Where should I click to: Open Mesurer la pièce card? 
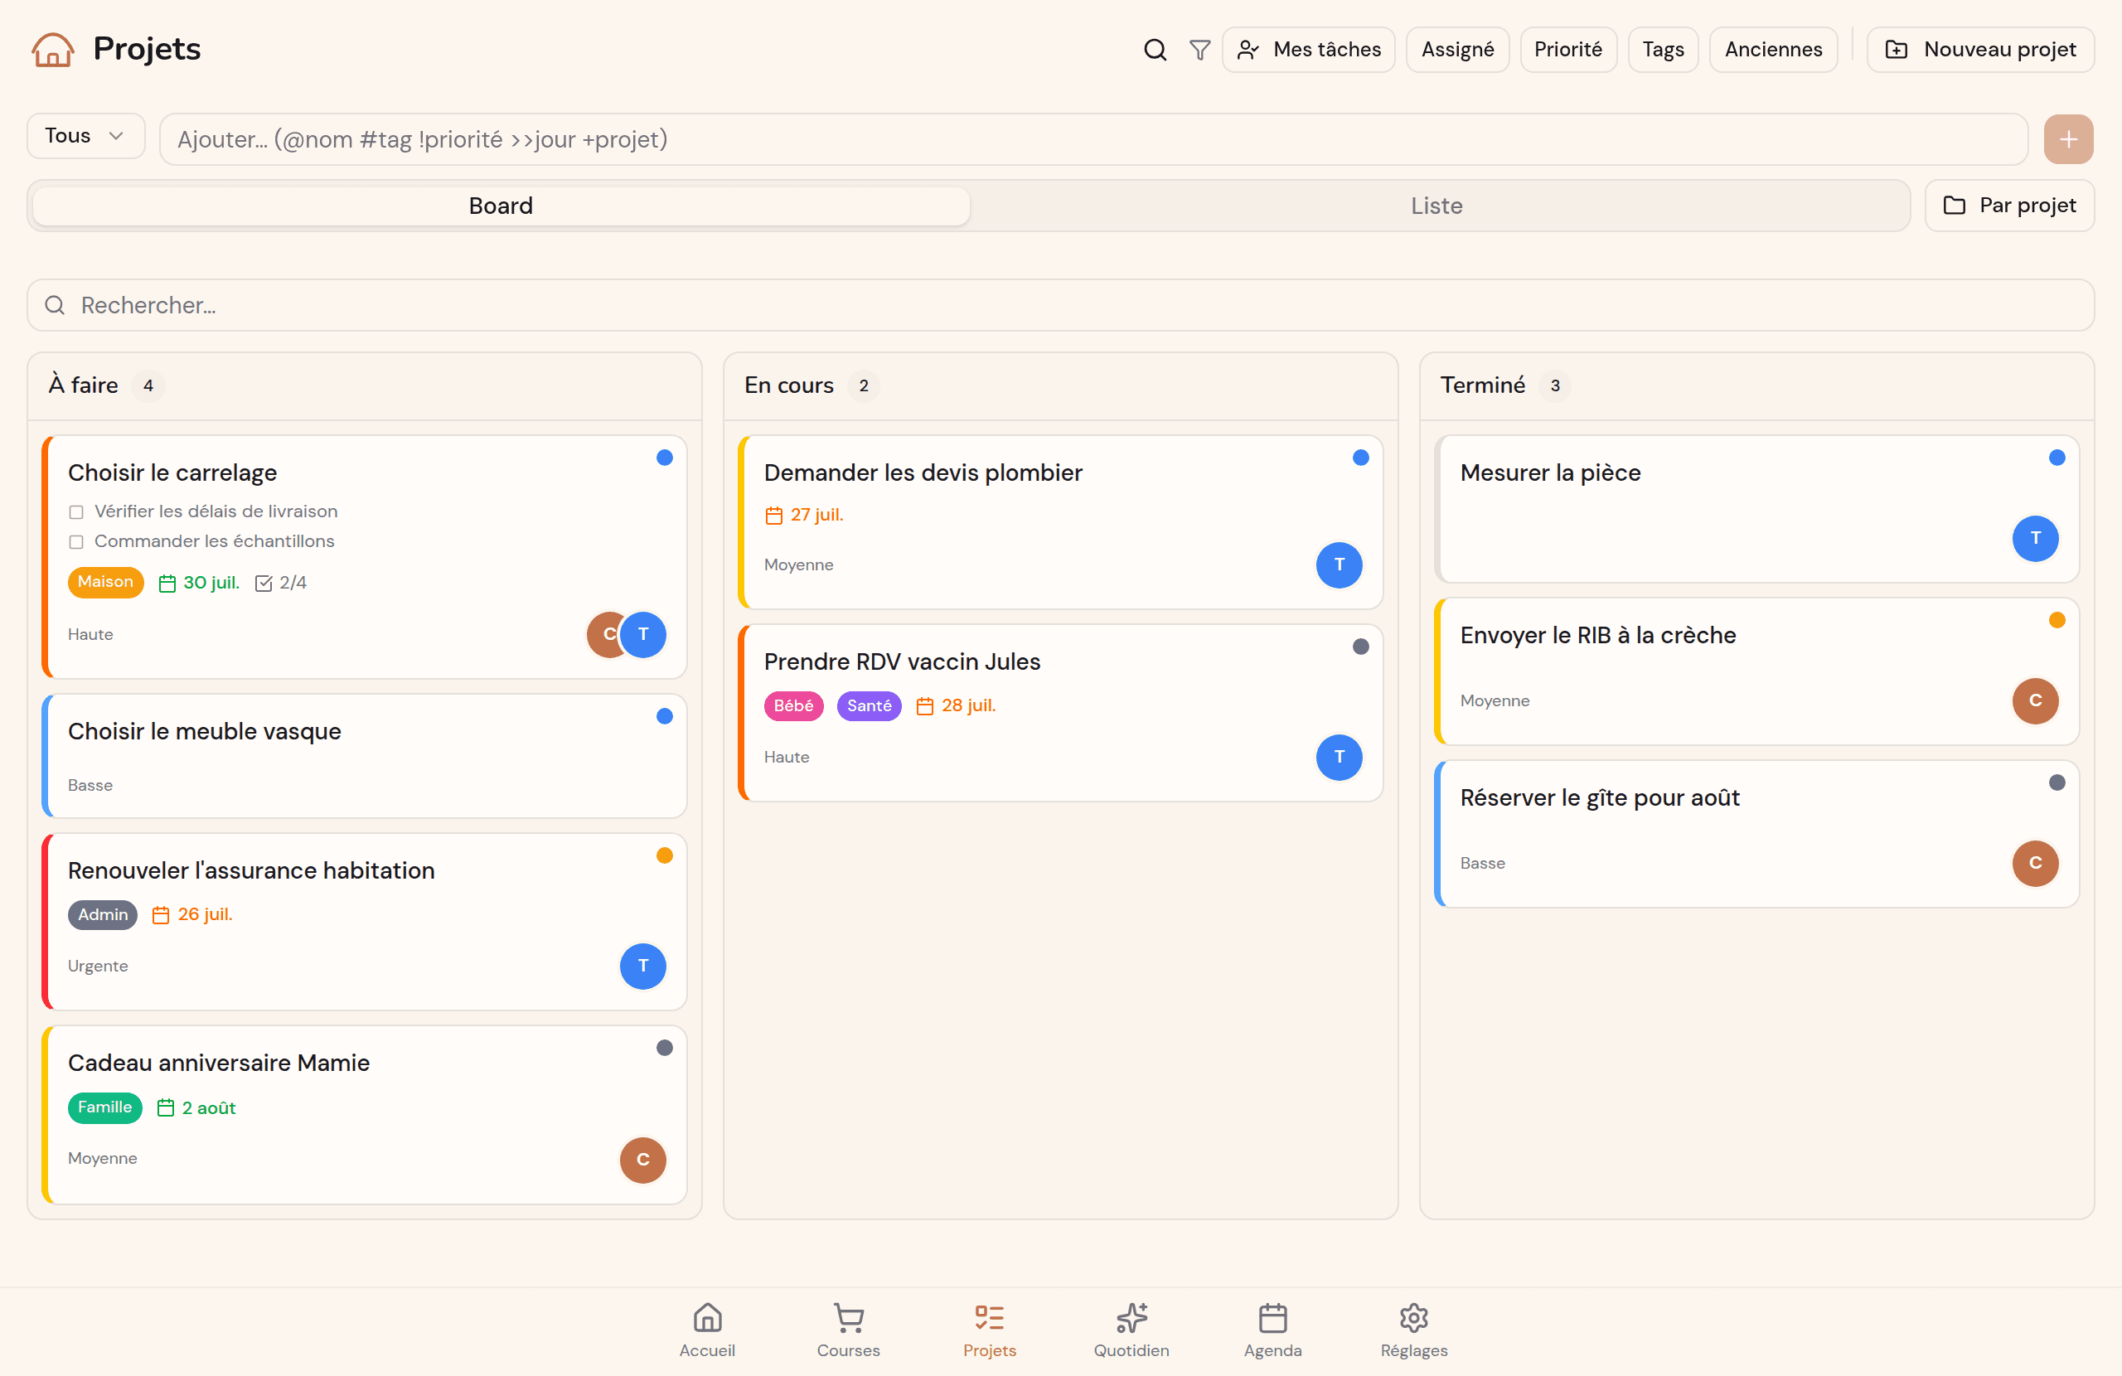tap(1756, 509)
